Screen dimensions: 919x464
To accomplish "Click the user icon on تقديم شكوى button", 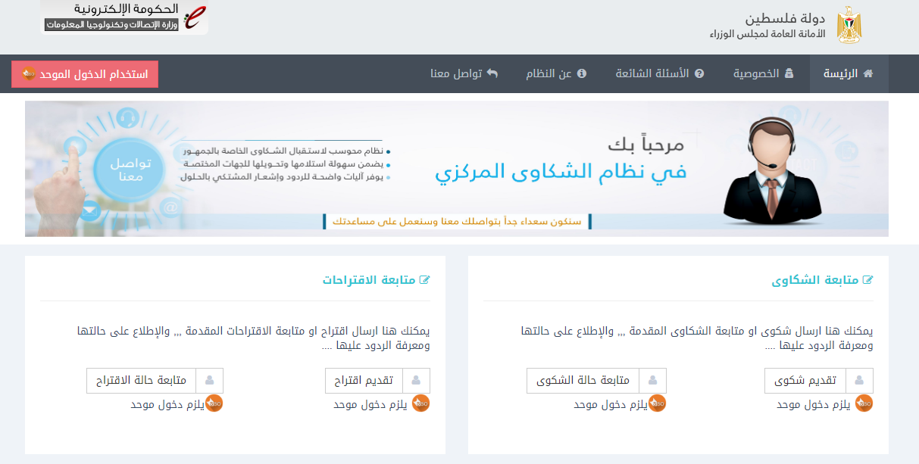I will 859,380.
